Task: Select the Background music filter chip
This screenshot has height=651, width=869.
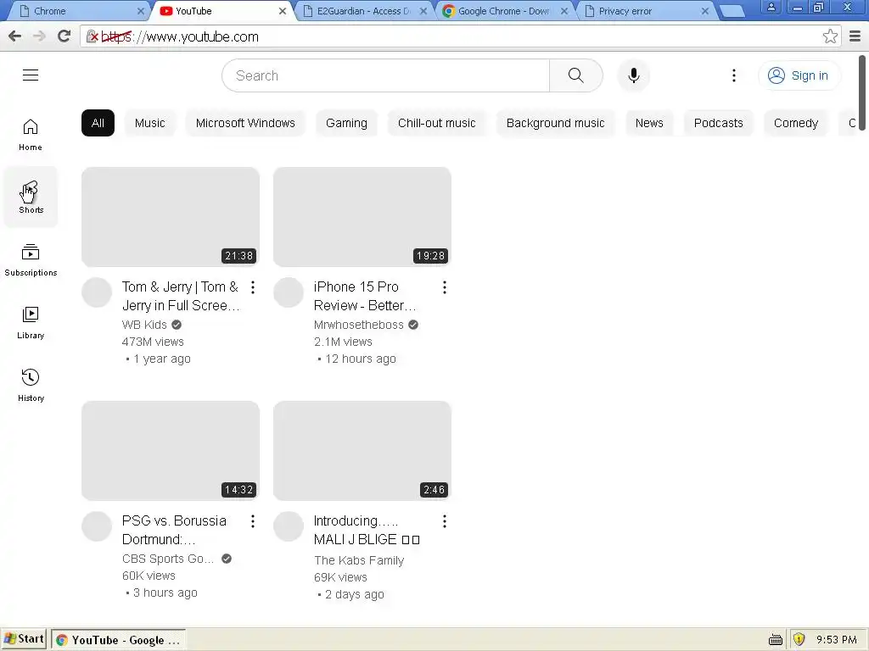Action: 555,123
